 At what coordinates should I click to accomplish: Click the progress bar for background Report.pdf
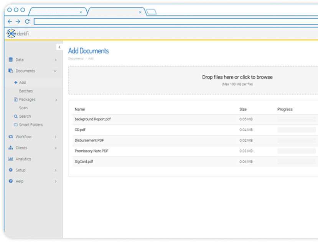point(296,119)
